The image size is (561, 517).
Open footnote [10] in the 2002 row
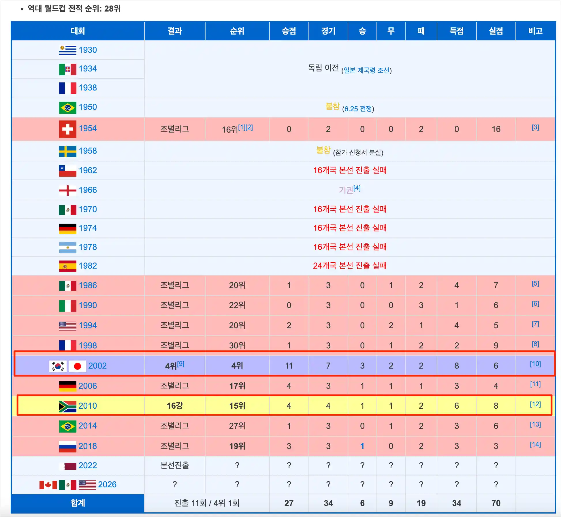[x=535, y=364]
